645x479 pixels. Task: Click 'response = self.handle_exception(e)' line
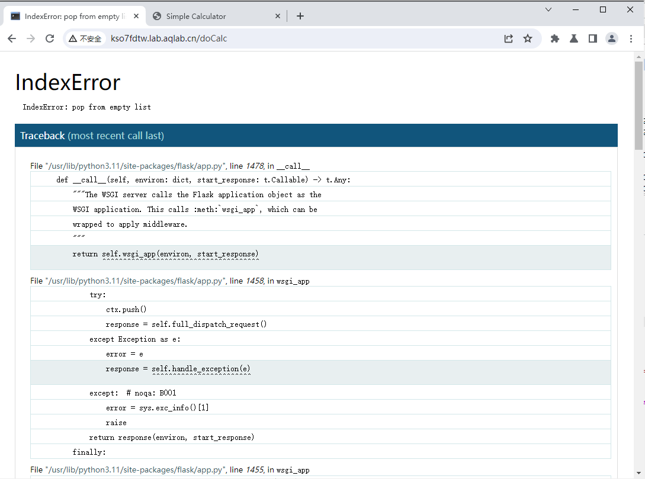tap(320, 372)
